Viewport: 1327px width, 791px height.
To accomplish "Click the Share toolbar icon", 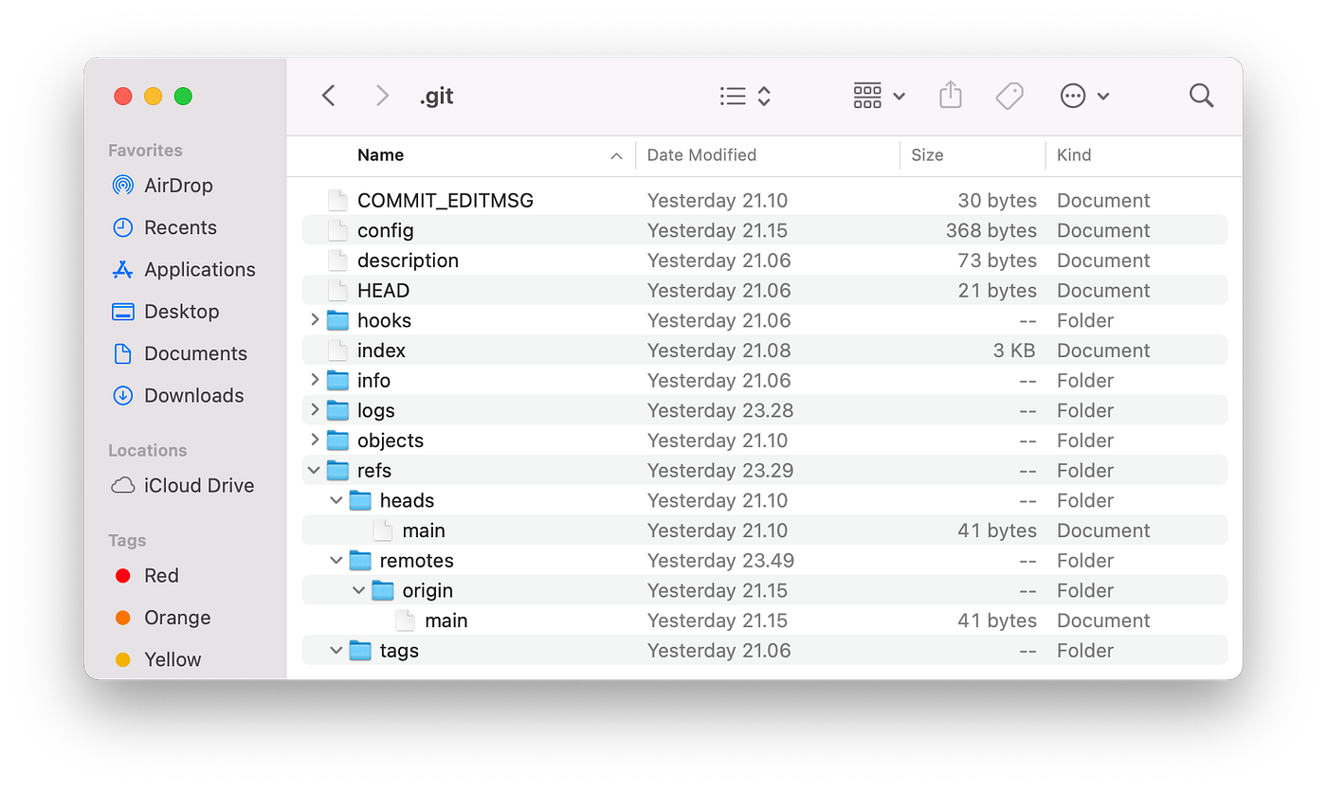I will [951, 95].
